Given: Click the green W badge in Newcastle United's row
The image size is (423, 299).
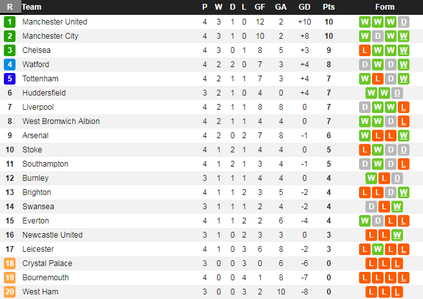Looking at the screenshot, I should click(397, 235).
